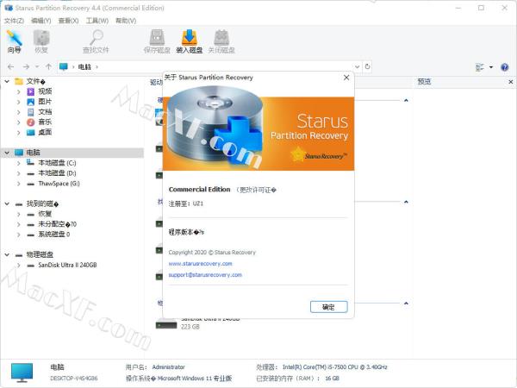Close the About Starus Partition Recovery dialog

pos(346,78)
